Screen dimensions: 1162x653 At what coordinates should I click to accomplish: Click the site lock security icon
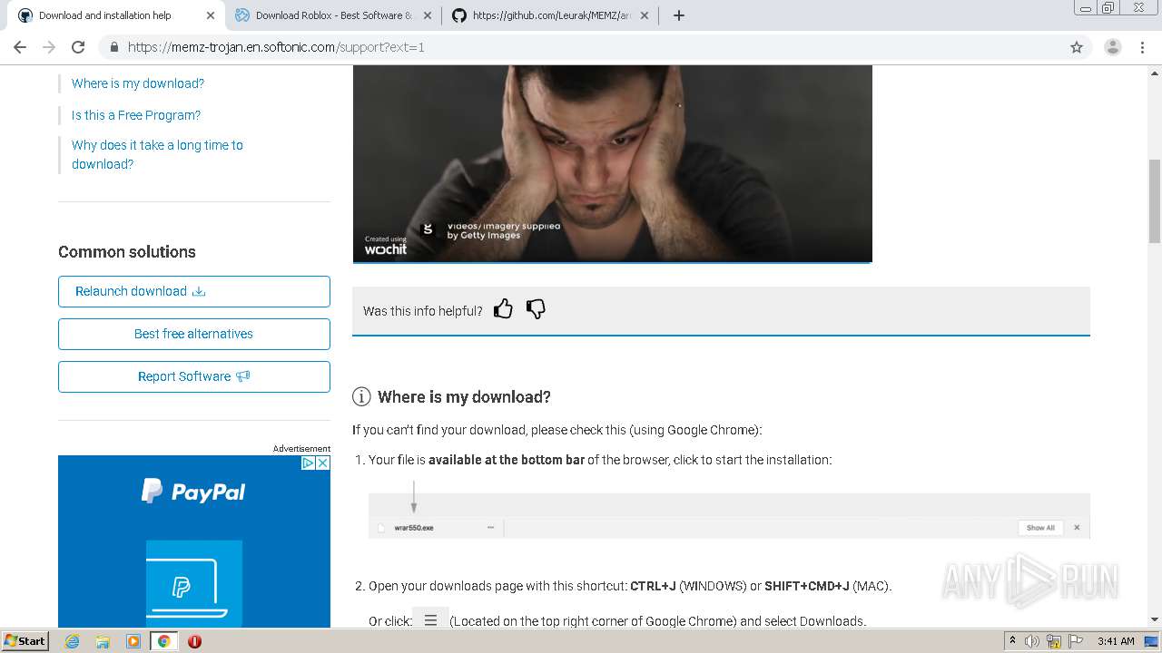click(113, 47)
